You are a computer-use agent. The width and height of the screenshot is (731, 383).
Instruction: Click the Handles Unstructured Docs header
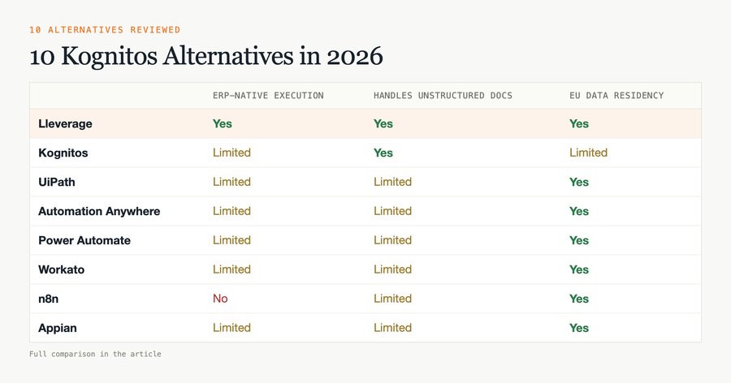click(443, 96)
